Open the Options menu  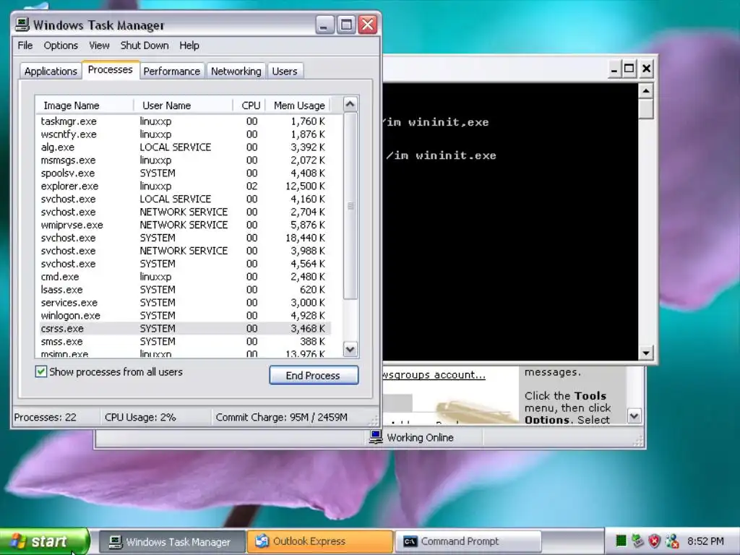tap(61, 46)
